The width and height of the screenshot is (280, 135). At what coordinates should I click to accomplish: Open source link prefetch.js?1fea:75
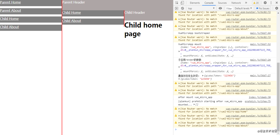click(258, 101)
